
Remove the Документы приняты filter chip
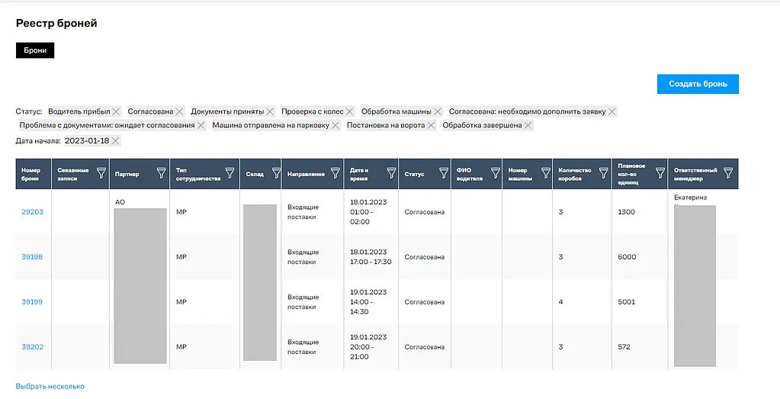coord(270,111)
